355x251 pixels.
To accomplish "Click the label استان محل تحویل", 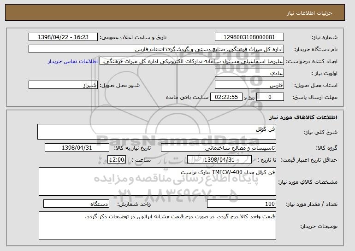I will click(316, 85).
